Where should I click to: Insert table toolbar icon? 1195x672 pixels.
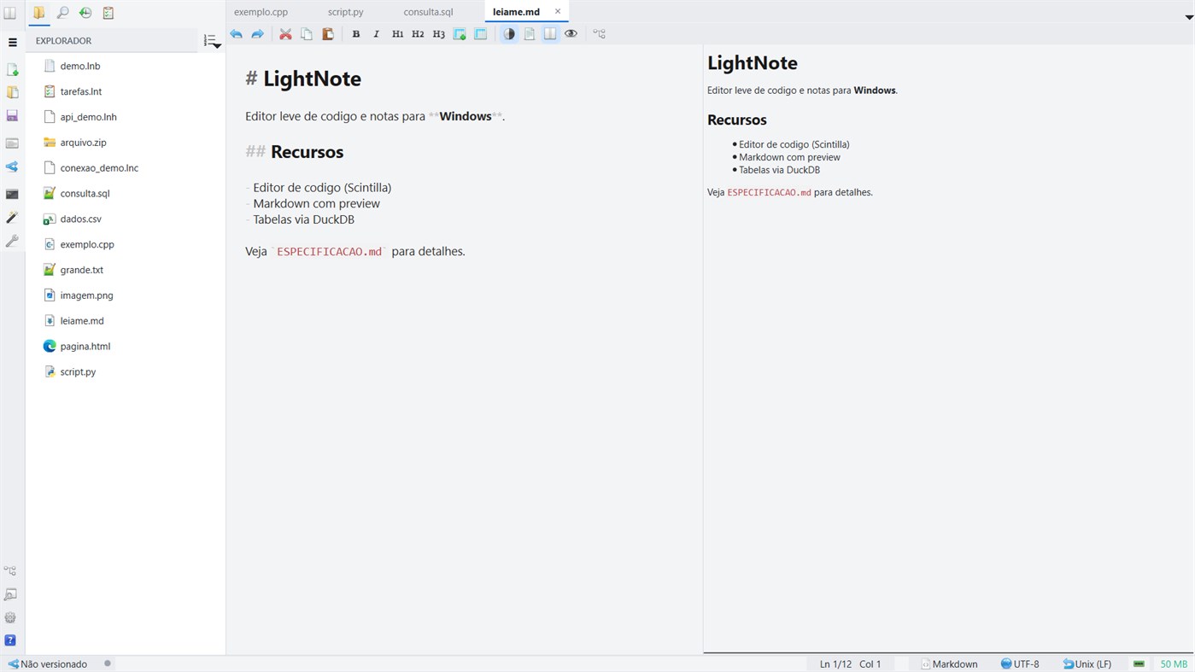tap(481, 34)
